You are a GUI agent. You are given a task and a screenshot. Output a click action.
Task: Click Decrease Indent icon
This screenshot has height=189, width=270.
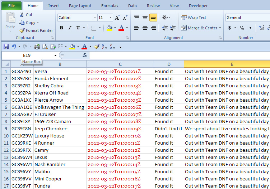165,28
